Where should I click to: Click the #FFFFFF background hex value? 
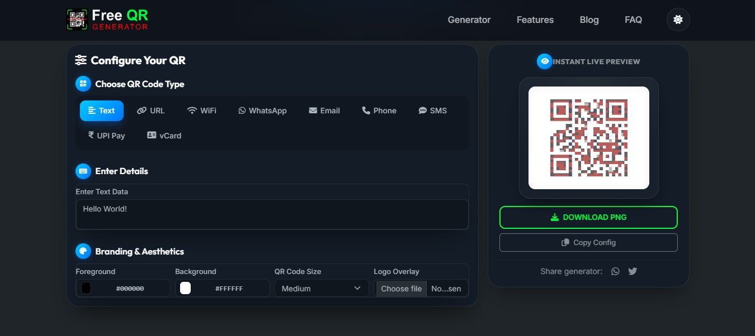tap(229, 289)
